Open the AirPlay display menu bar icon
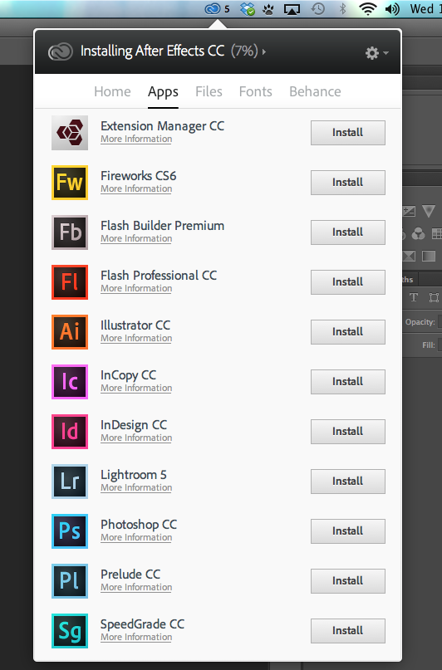 (292, 9)
